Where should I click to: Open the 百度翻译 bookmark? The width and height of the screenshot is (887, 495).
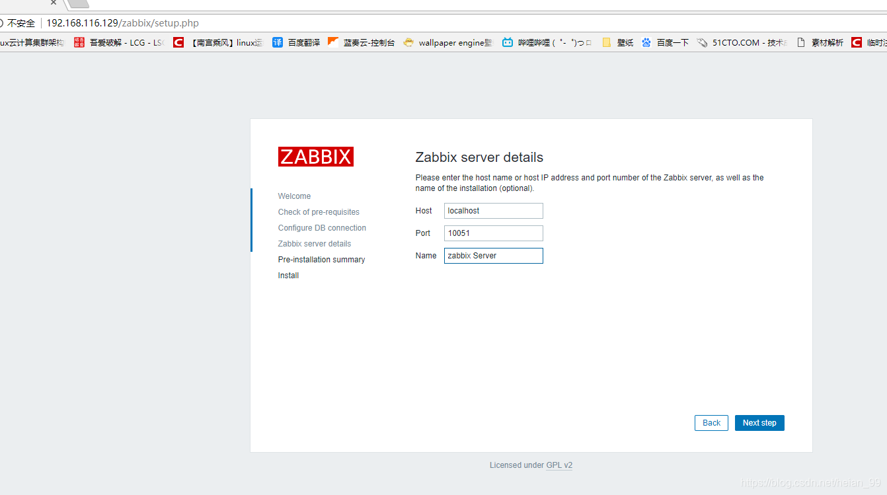pyautogui.click(x=296, y=42)
